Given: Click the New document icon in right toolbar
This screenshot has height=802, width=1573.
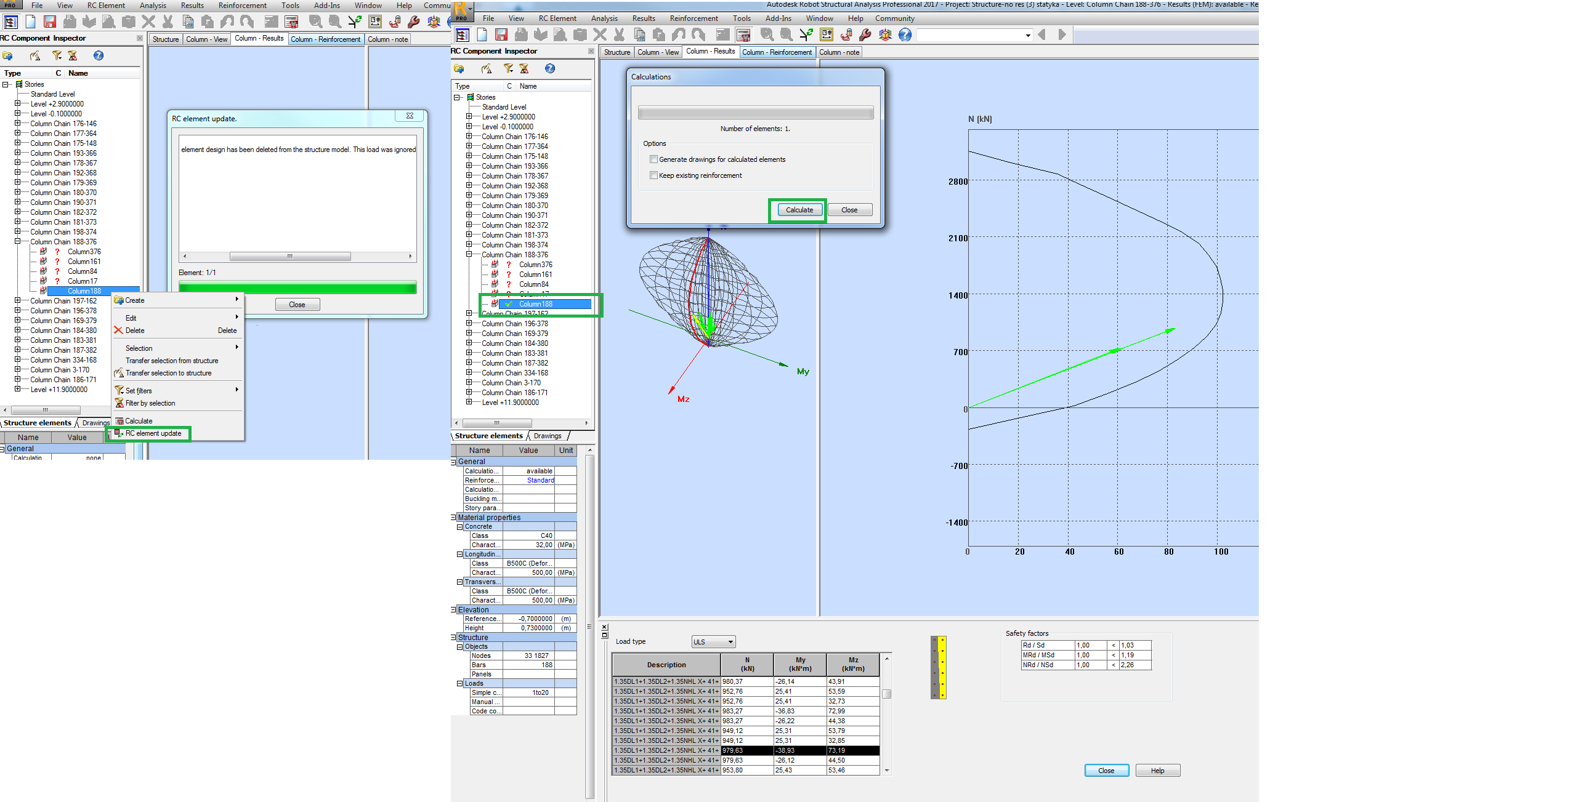Looking at the screenshot, I should [482, 35].
